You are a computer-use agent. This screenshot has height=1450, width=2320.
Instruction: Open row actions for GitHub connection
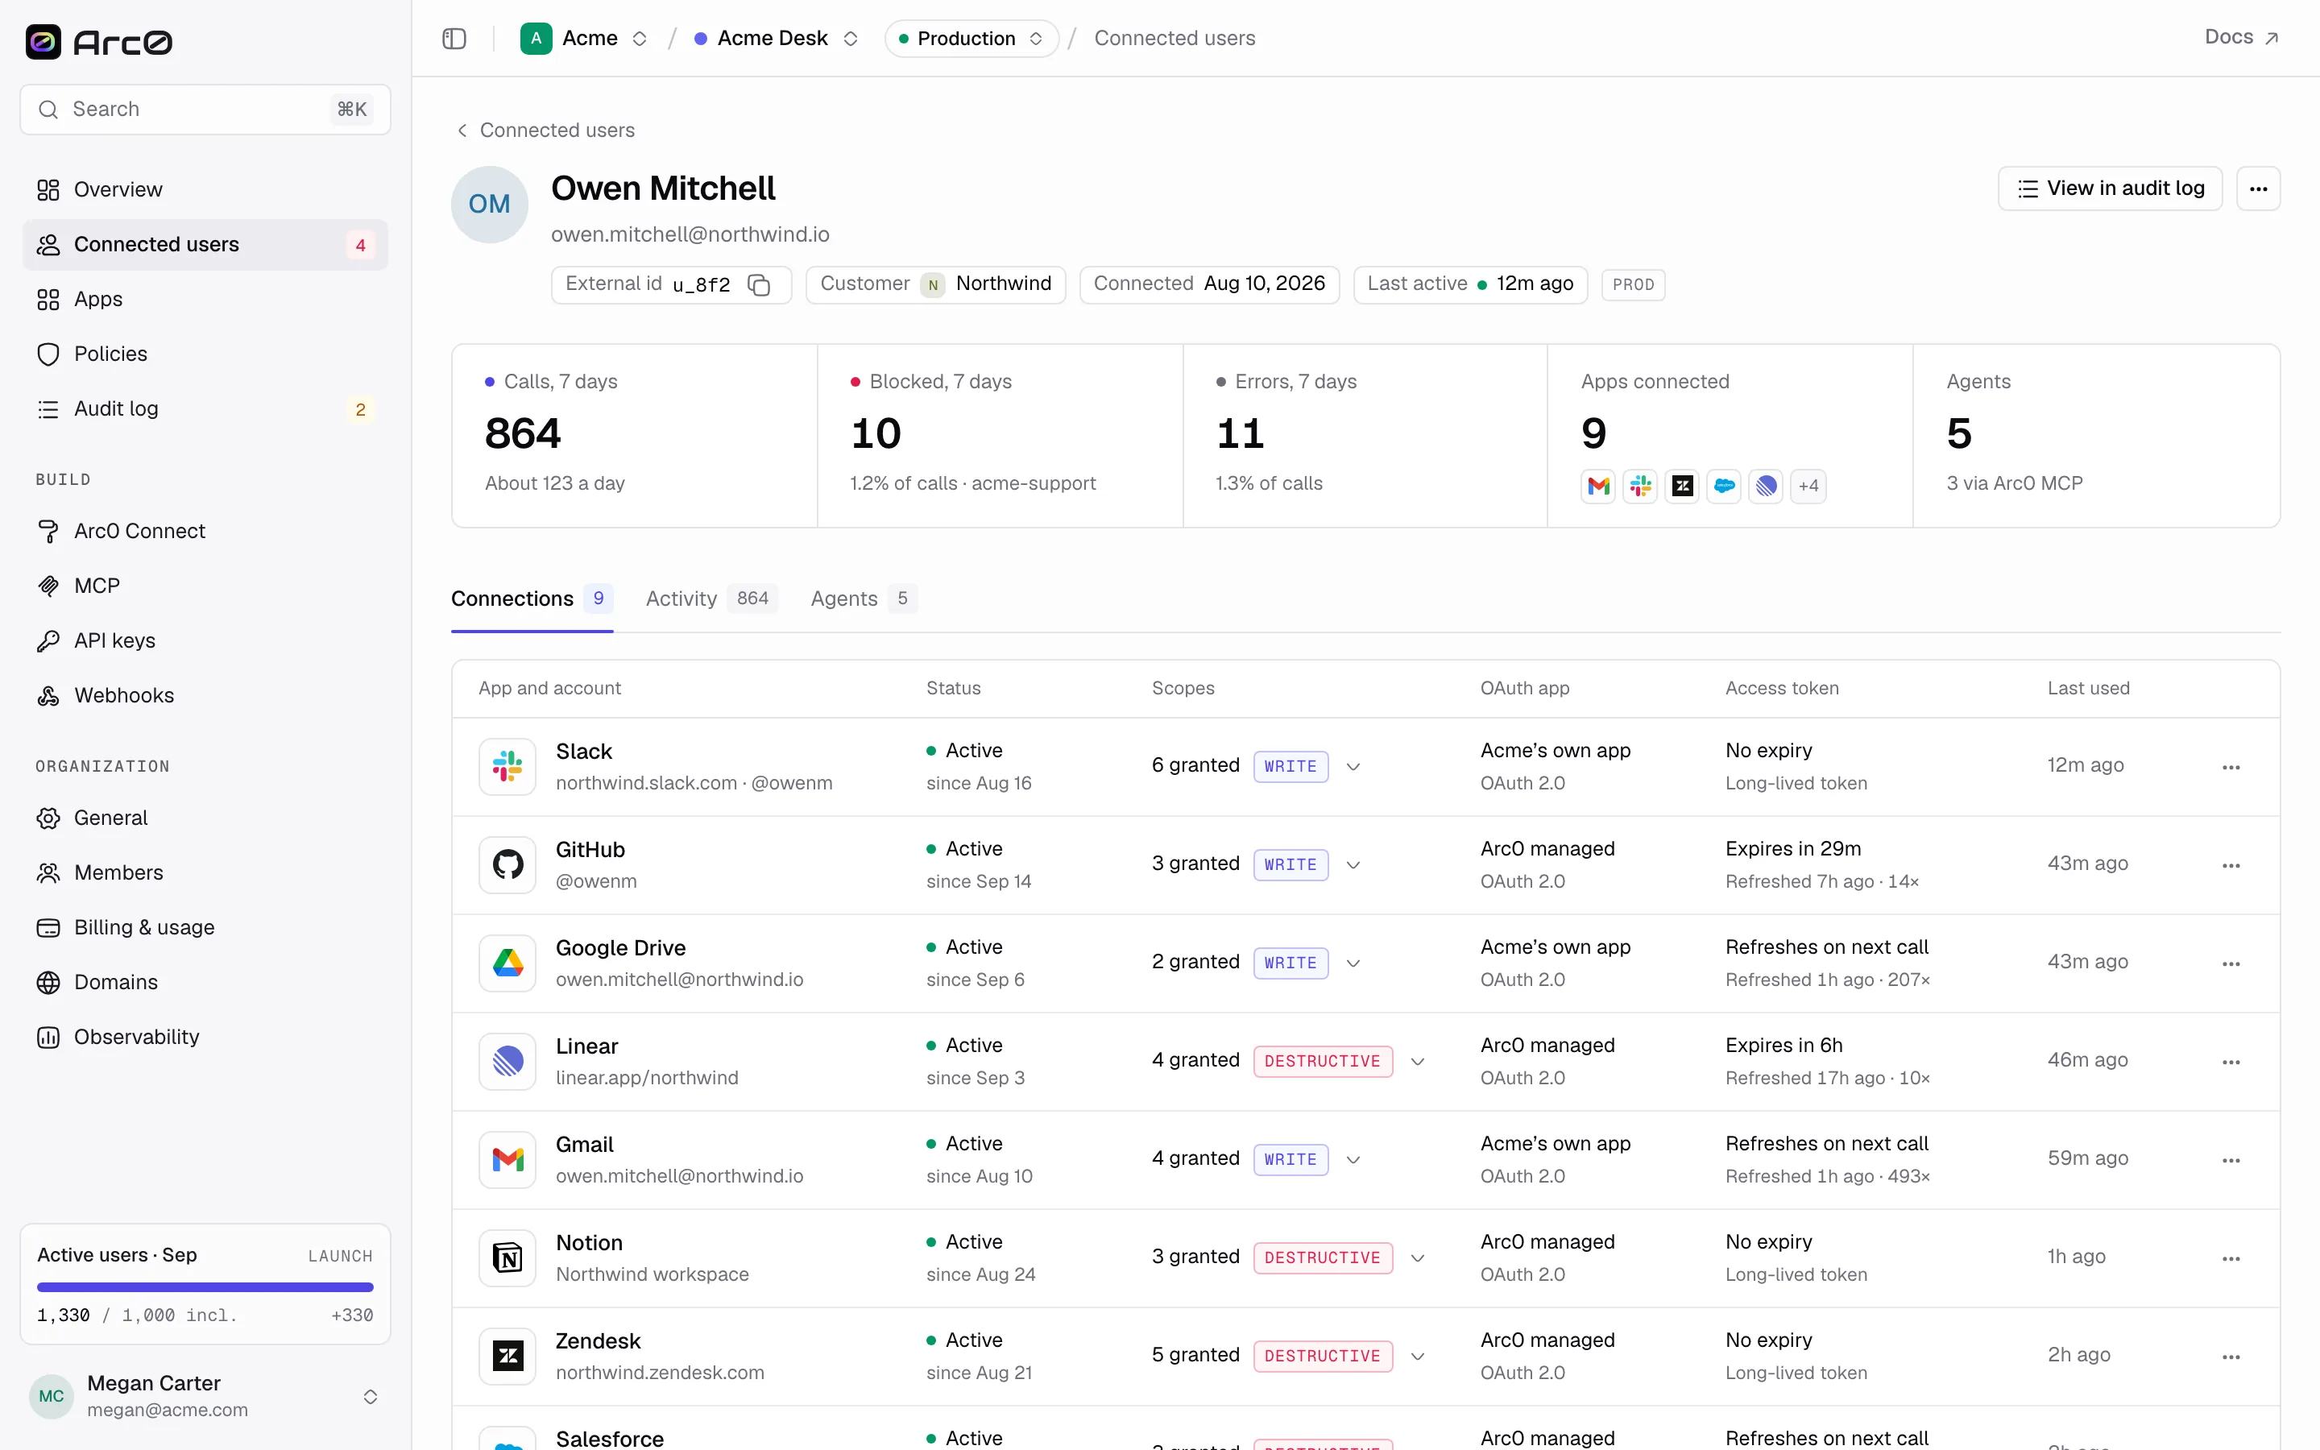click(2231, 865)
